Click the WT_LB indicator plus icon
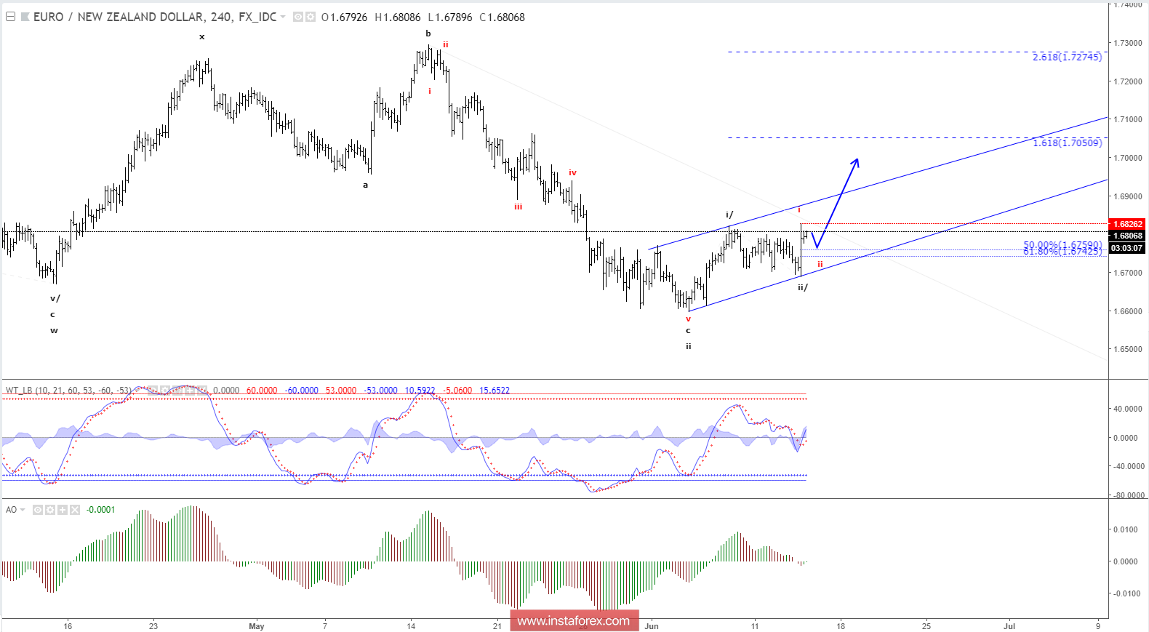The width and height of the screenshot is (1149, 632). [190, 391]
